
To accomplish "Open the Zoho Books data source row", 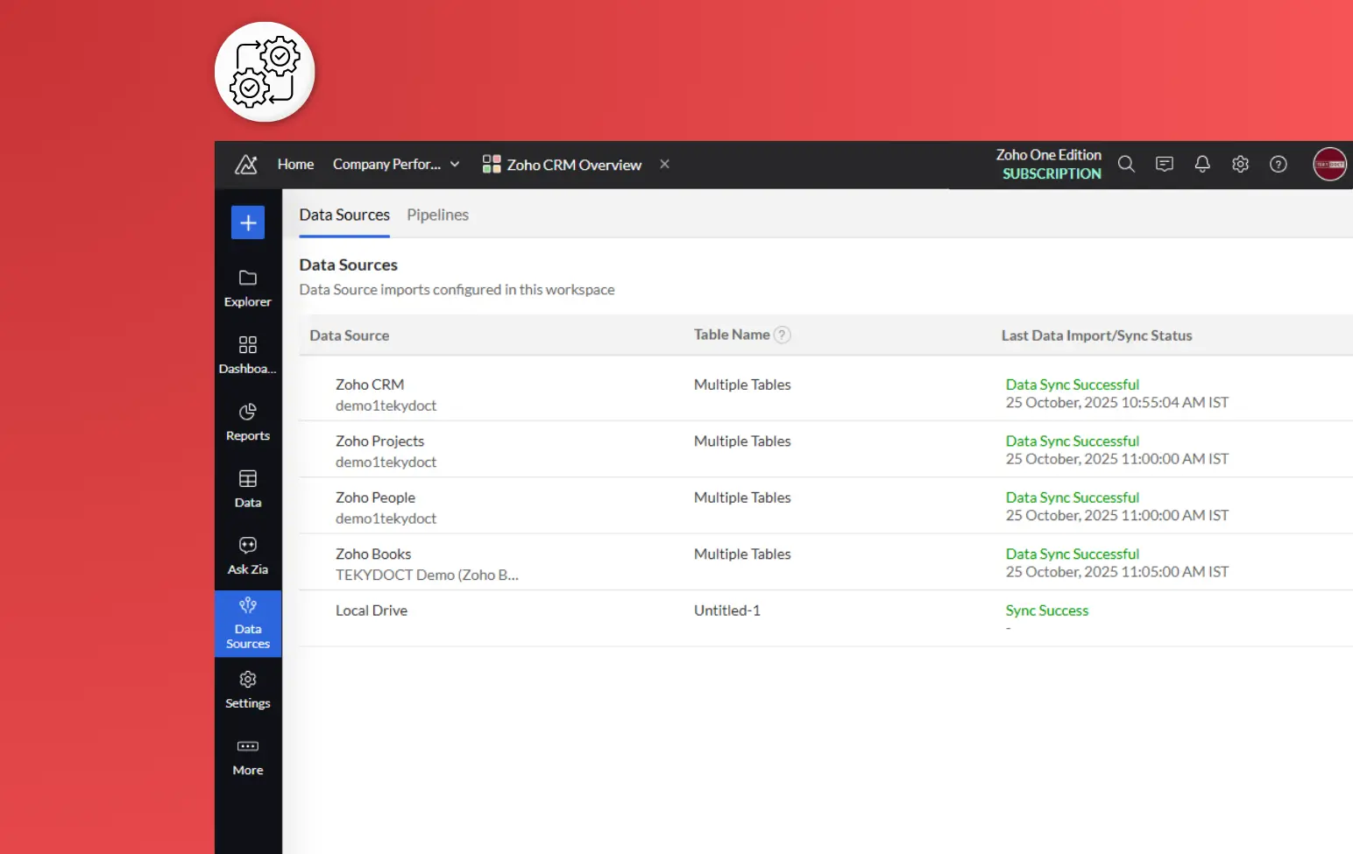I will [x=373, y=554].
